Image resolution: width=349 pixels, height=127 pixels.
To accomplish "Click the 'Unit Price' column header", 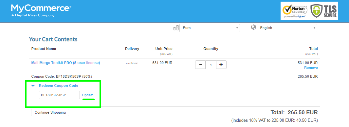I will click(164, 49).
